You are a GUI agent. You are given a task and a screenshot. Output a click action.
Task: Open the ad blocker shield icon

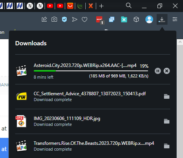click(64, 19)
